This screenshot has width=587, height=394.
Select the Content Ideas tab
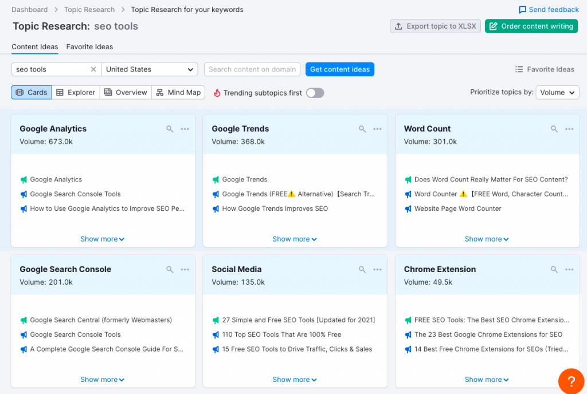coord(35,47)
